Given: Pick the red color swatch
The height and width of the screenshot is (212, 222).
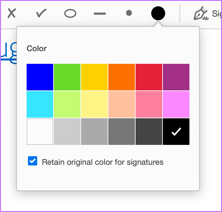Looking at the screenshot, I should tap(149, 77).
